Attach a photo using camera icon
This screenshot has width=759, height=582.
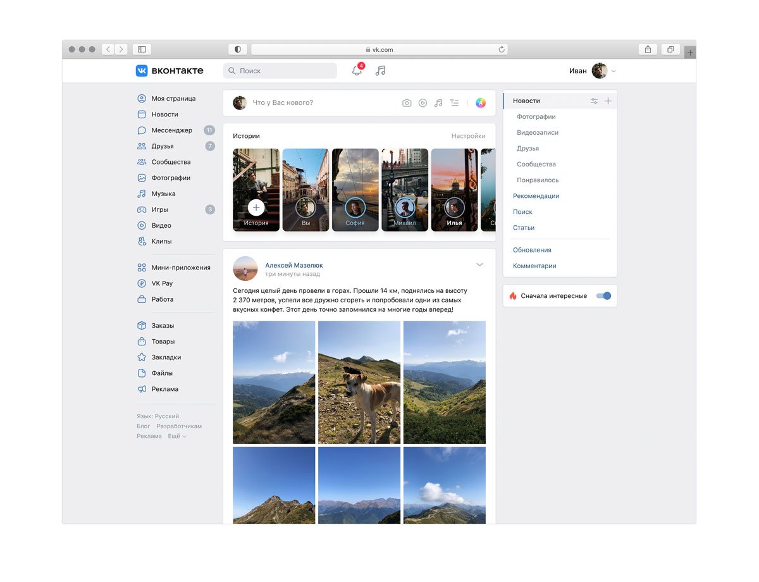pyautogui.click(x=407, y=103)
